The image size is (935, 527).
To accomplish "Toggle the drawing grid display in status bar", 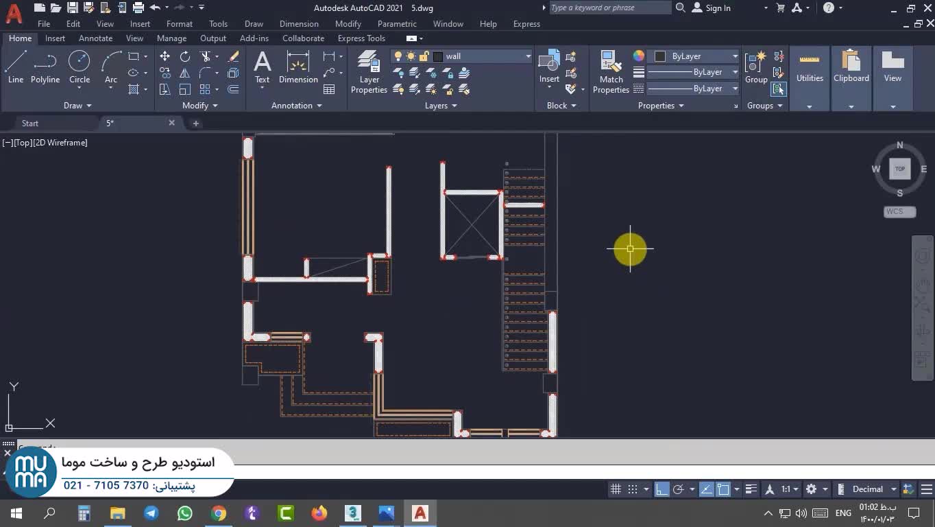I will pyautogui.click(x=616, y=489).
